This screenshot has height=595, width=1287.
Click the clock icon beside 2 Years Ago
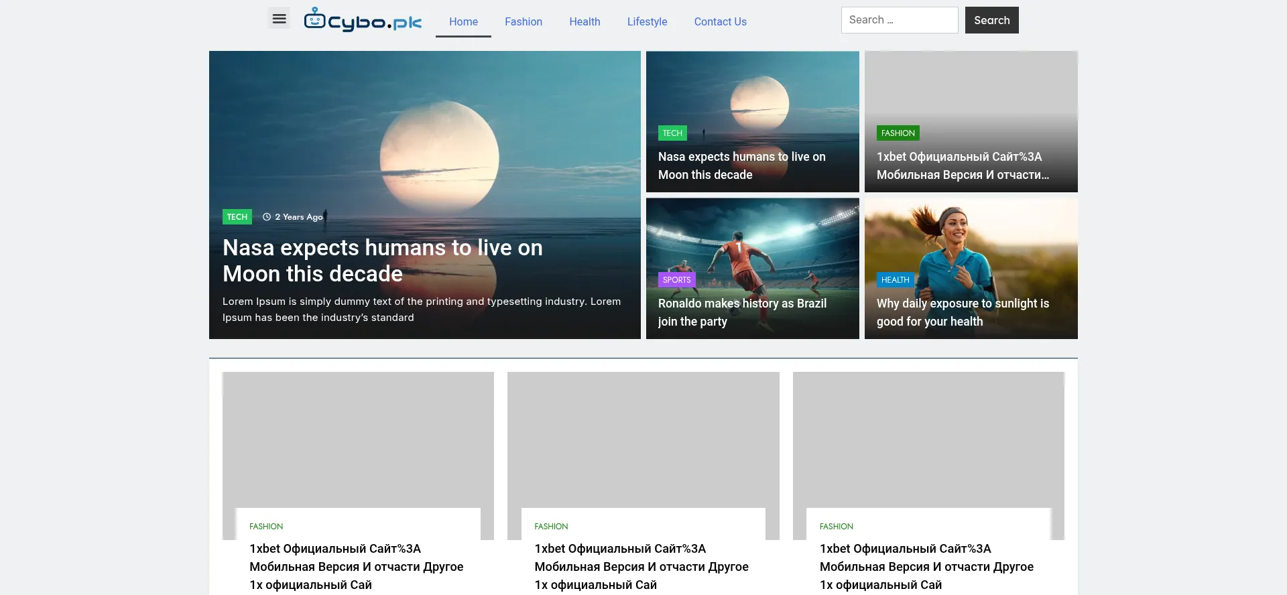click(x=267, y=217)
